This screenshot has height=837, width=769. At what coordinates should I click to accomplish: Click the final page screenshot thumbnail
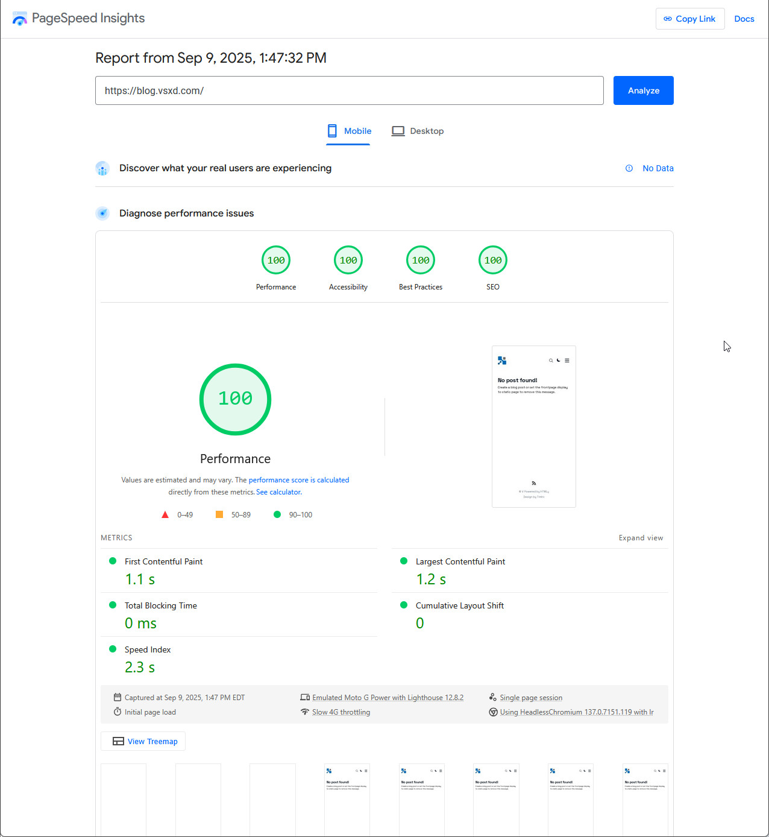[534, 426]
